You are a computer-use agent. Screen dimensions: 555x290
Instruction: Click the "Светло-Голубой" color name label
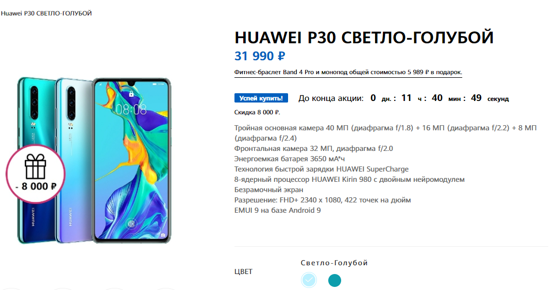(334, 263)
